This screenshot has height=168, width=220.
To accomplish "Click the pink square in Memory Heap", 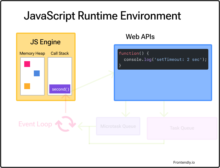I will coord(27,64).
